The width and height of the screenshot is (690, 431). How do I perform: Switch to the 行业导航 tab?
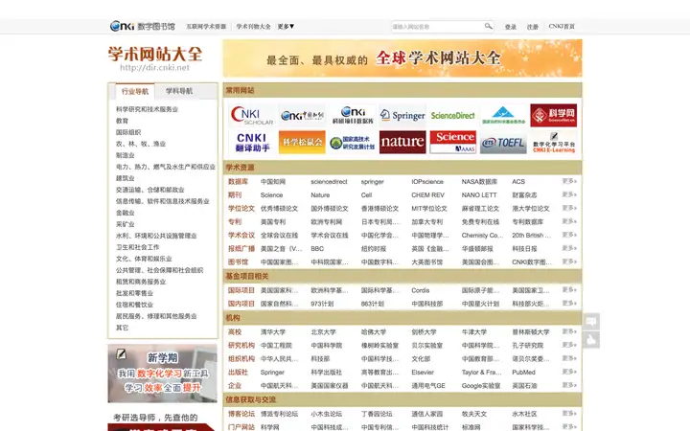pyautogui.click(x=135, y=92)
